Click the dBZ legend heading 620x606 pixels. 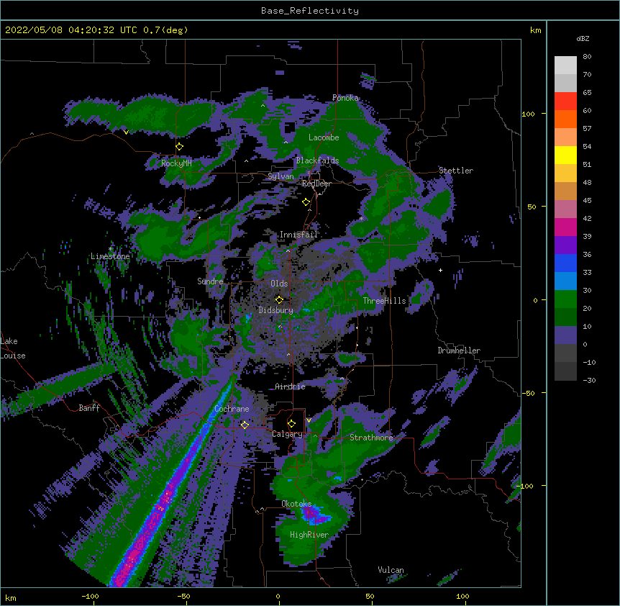pos(583,38)
